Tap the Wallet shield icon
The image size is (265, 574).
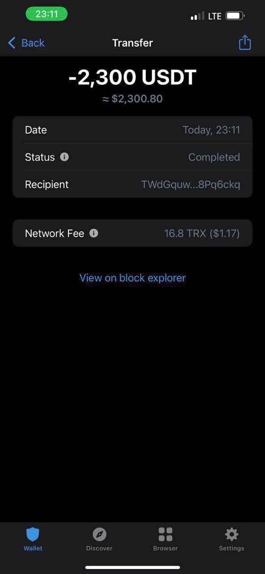point(33,534)
